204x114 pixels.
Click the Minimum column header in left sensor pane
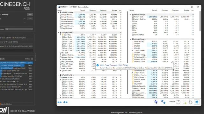pos(92,10)
